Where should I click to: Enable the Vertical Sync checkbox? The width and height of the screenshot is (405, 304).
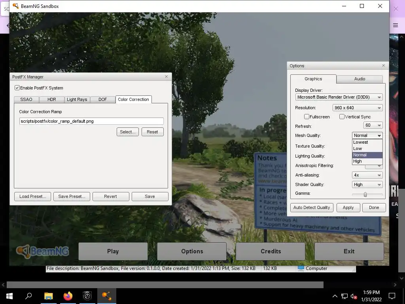342,117
